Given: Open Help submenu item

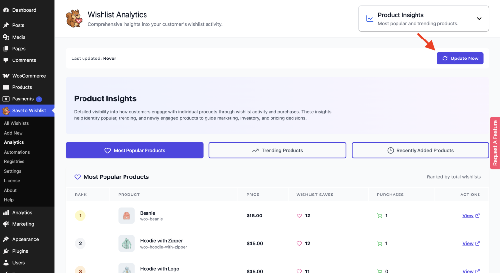Looking at the screenshot, I should (9, 200).
